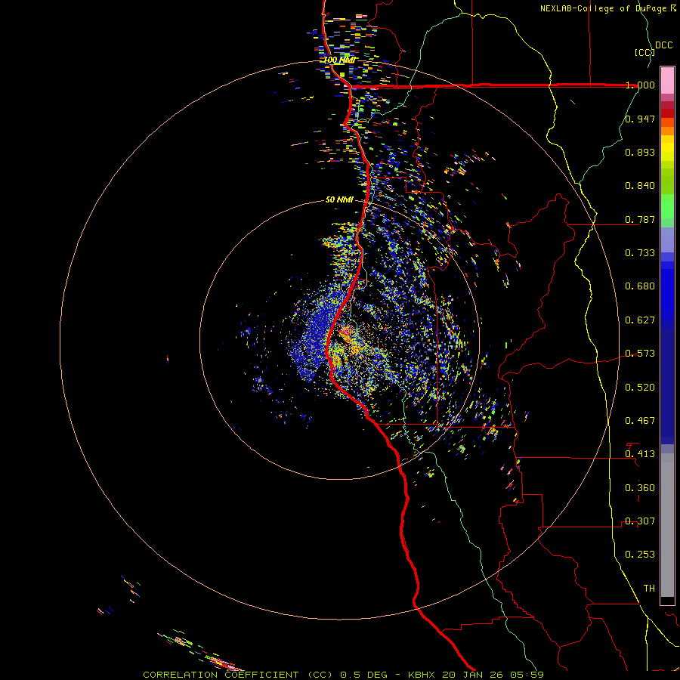Click the TH label at color bar bottom
Image resolution: width=680 pixels, height=680 pixels.
[x=649, y=589]
